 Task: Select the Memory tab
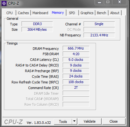coord(58,13)
